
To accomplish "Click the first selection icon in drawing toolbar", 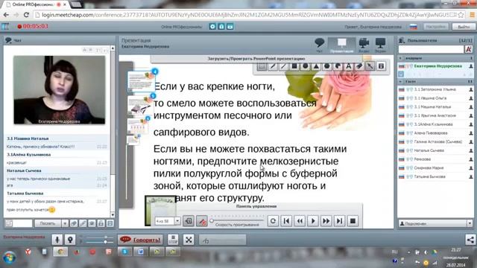I will [x=262, y=66].
